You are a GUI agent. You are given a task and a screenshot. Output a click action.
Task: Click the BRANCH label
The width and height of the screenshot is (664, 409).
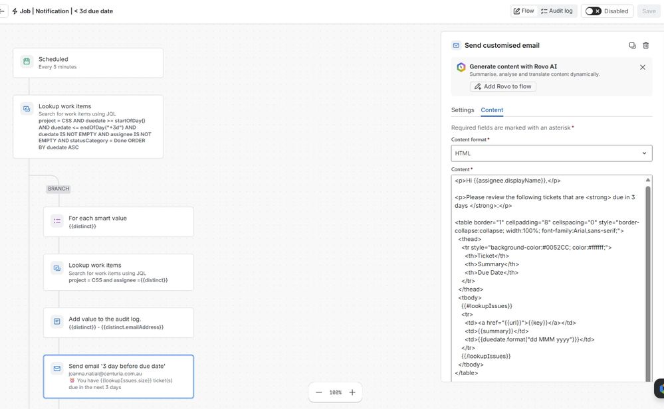58,189
